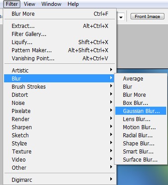This screenshot has width=168, height=185.
Task: Open the Filter menu
Action: 12,4
